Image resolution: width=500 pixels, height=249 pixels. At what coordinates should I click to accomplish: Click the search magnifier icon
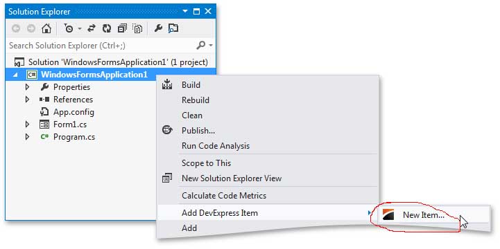coord(201,46)
